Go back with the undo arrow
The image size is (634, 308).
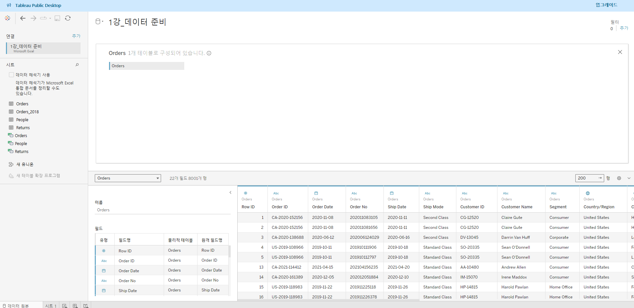(x=23, y=18)
